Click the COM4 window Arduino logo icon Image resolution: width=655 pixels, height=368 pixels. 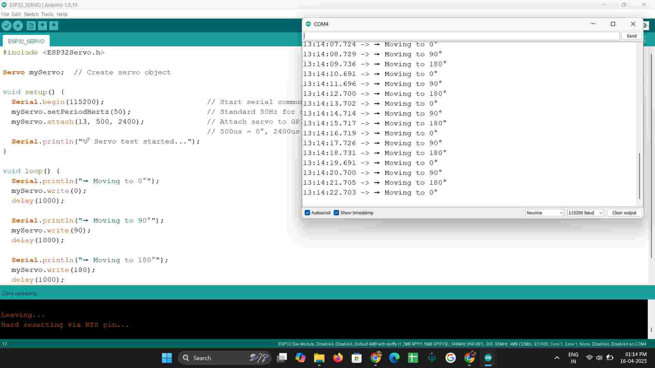pyautogui.click(x=308, y=24)
